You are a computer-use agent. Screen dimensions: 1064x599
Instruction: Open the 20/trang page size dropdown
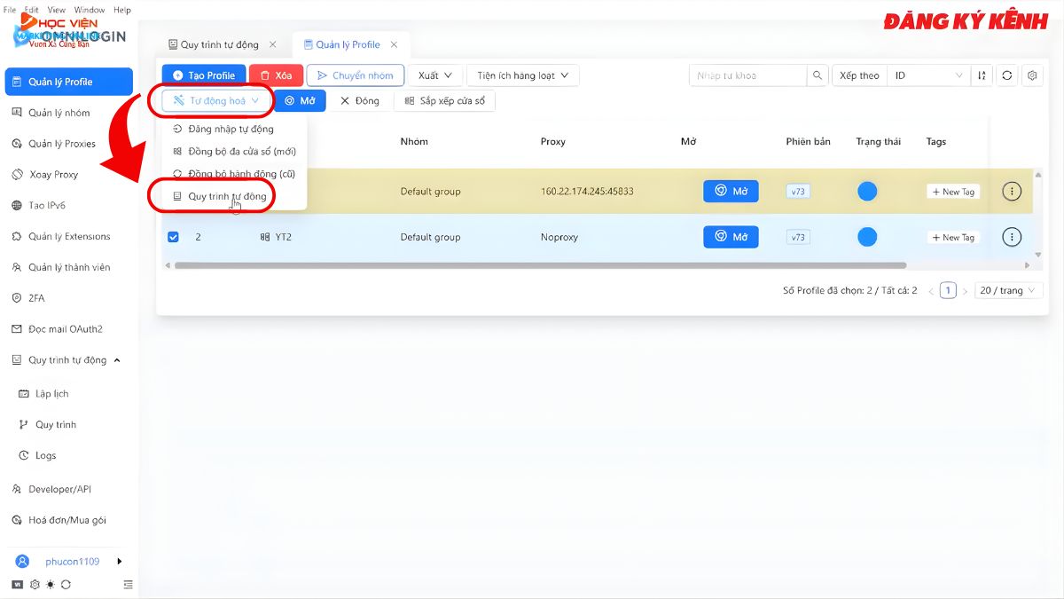1008,289
